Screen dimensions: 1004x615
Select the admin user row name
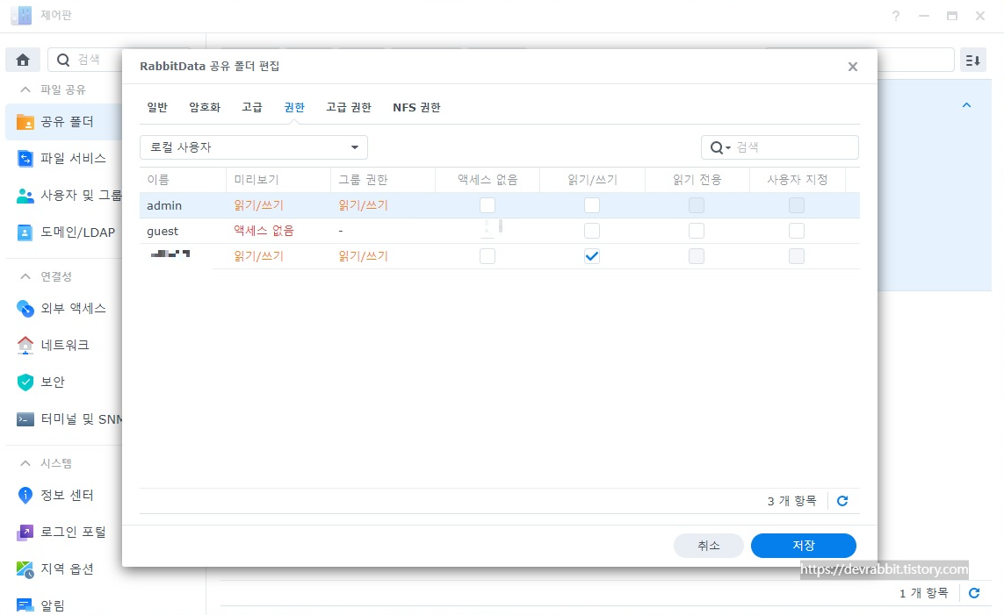(164, 206)
